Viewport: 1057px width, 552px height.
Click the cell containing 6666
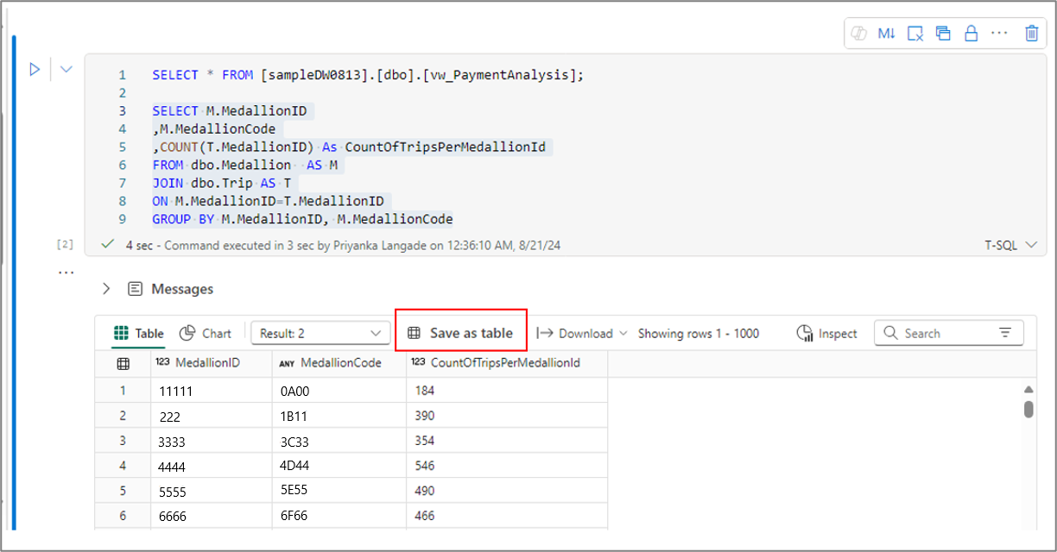pyautogui.click(x=211, y=516)
